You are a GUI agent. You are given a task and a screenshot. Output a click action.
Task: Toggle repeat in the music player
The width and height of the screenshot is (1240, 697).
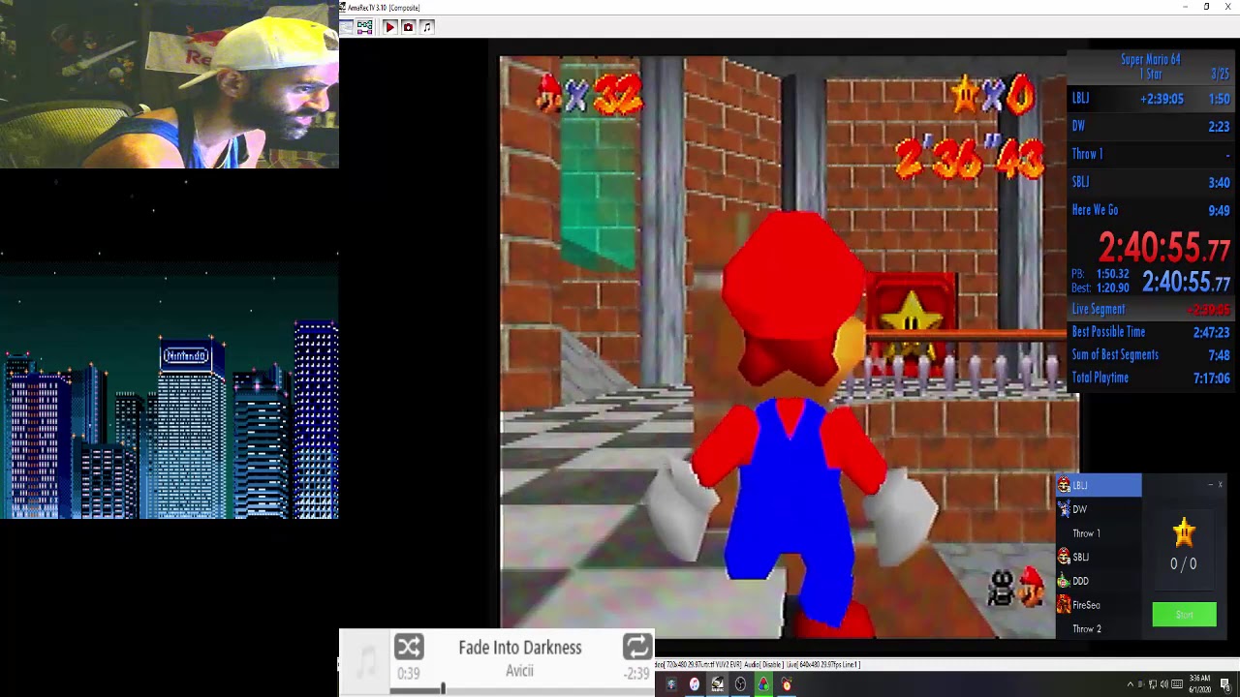click(x=636, y=647)
